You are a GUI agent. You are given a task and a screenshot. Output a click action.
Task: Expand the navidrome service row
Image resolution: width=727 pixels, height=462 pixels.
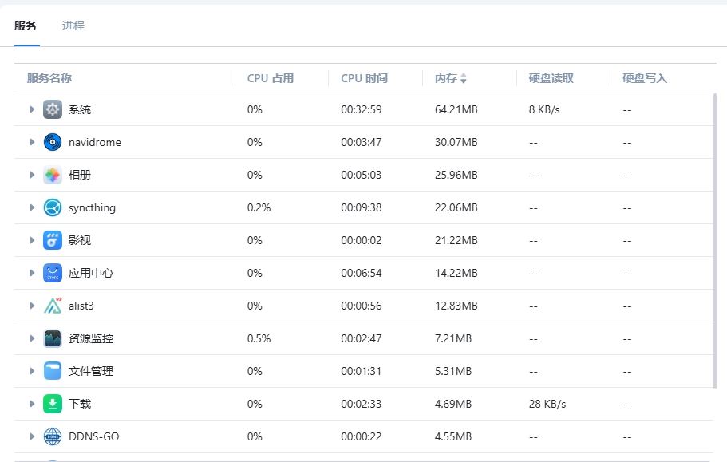(32, 142)
